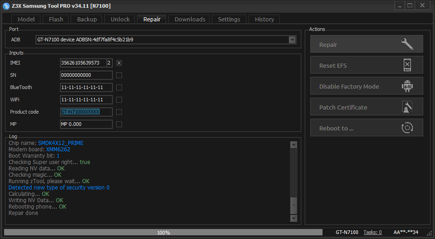The image size is (435, 239).
Task: Click GT-N7100 model in status bar
Action: (347, 232)
